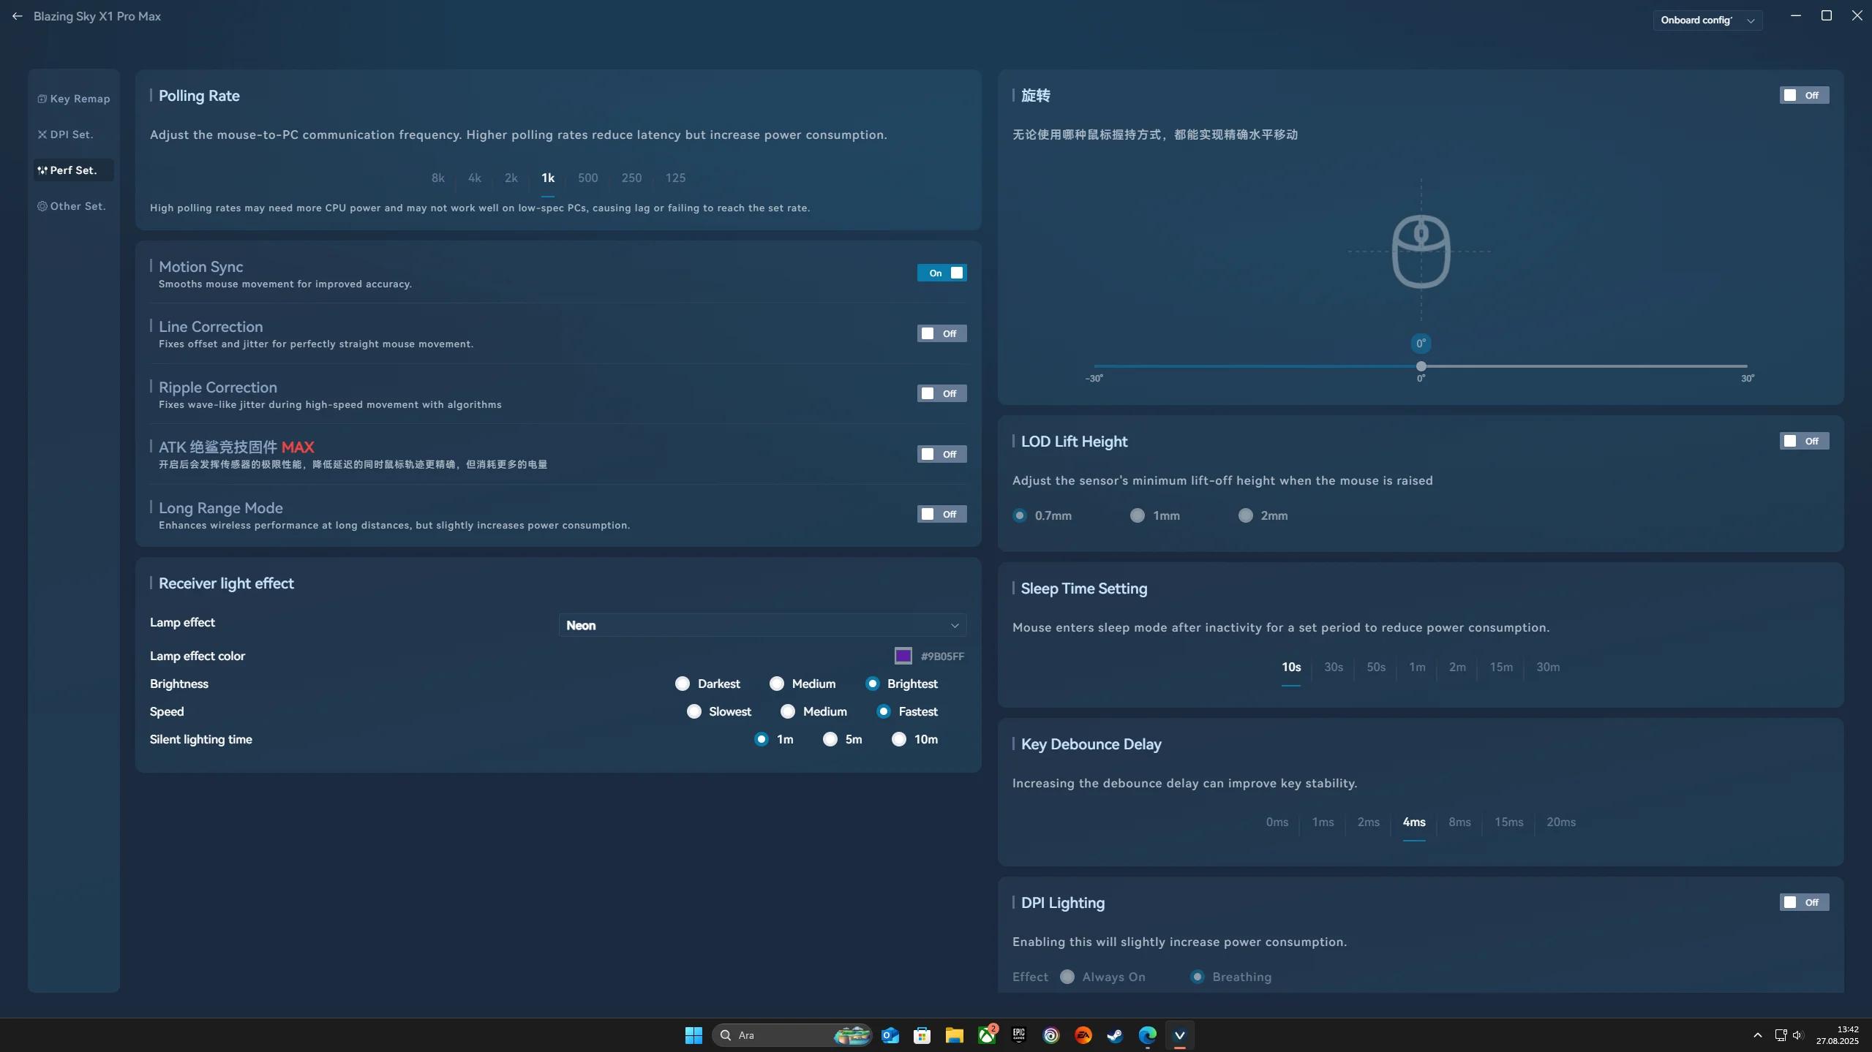Open Steam from the taskbar
The width and height of the screenshot is (1872, 1052).
pos(1115,1035)
